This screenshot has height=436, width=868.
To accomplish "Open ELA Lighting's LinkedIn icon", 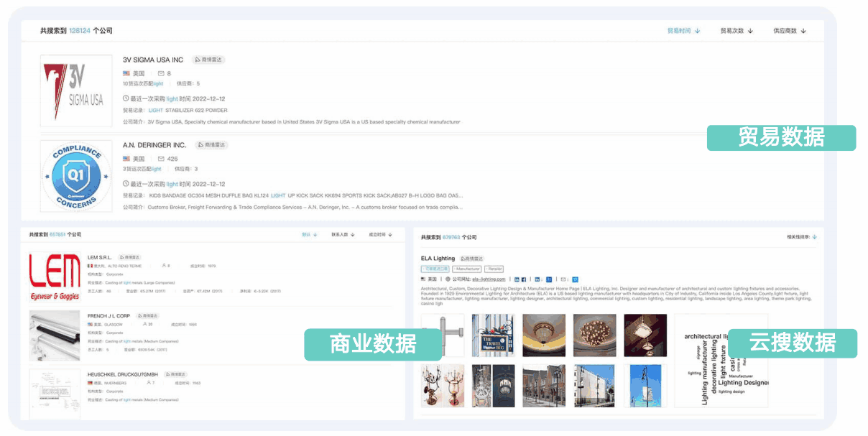I will tap(537, 279).
